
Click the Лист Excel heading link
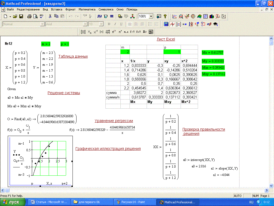pyautogui.click(x=166, y=39)
